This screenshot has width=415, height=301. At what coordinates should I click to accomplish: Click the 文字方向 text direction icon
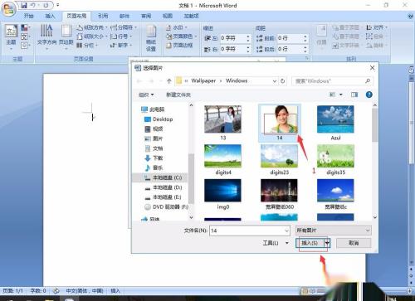(x=46, y=36)
